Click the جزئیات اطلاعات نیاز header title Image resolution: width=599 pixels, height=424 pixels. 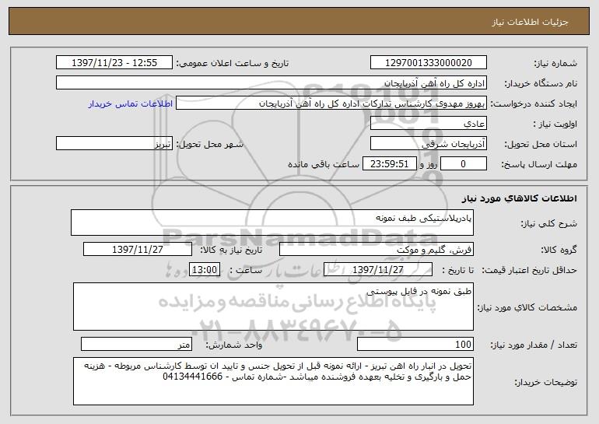pyautogui.click(x=530, y=22)
